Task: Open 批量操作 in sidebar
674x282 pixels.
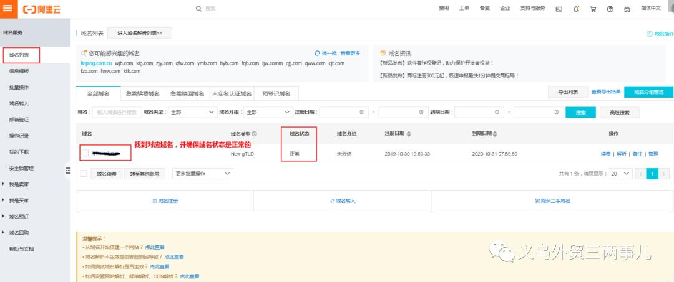Action: click(19, 87)
